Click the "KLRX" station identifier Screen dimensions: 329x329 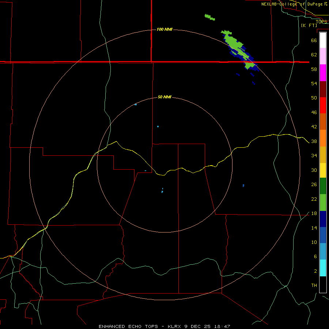point(175,326)
